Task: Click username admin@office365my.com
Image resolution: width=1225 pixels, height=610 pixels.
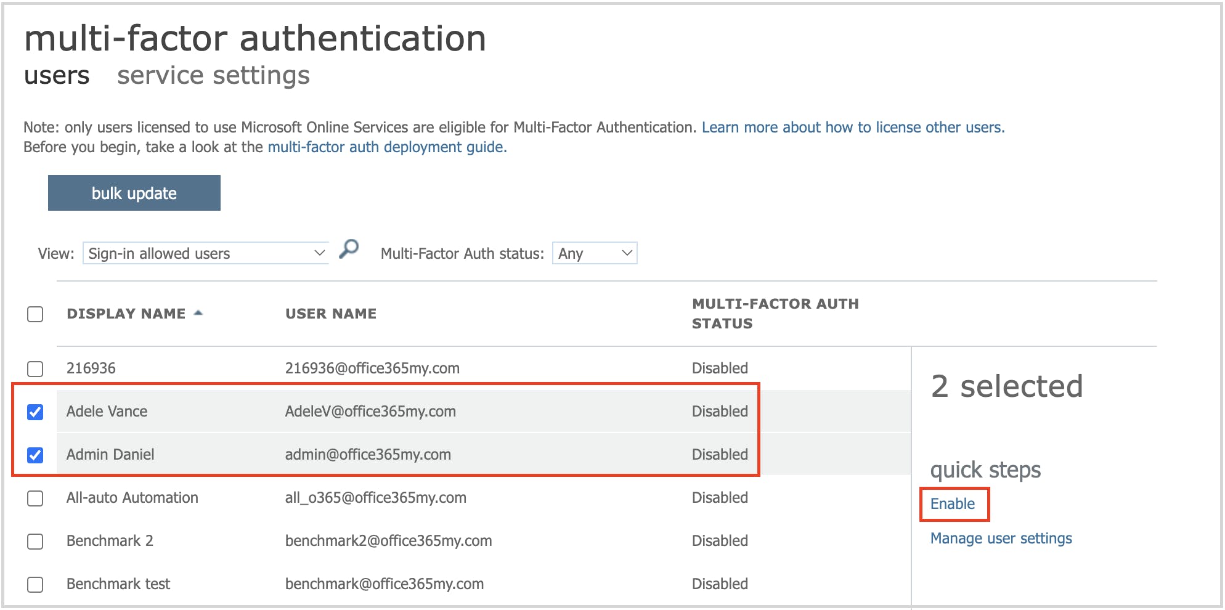Action: pyautogui.click(x=368, y=454)
